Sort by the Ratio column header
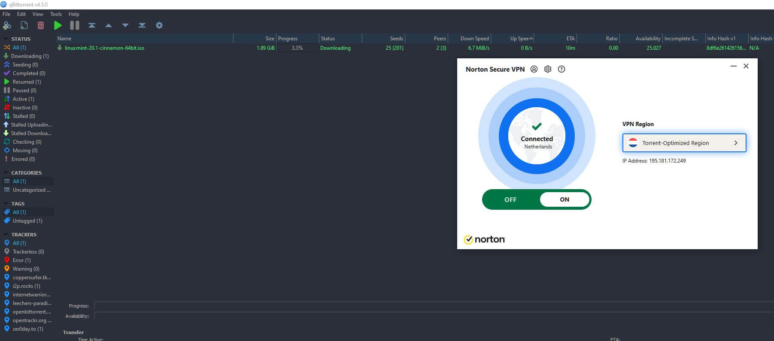 point(598,39)
